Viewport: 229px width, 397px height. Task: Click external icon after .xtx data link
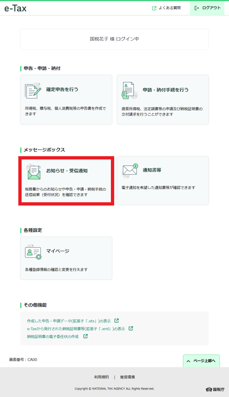(x=117, y=321)
